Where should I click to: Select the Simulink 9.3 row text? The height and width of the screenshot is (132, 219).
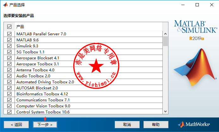coord(27,46)
